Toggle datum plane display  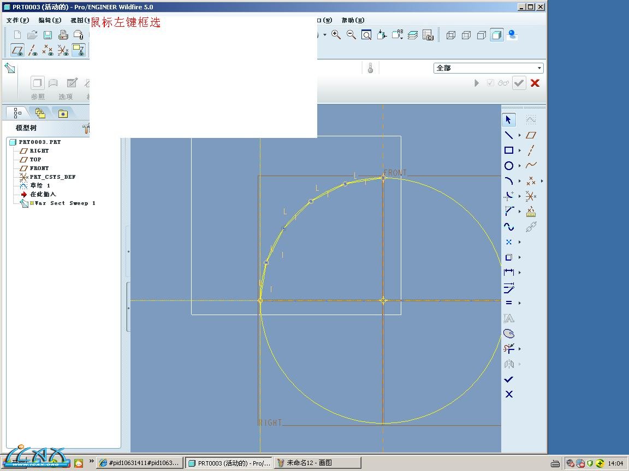(x=17, y=51)
